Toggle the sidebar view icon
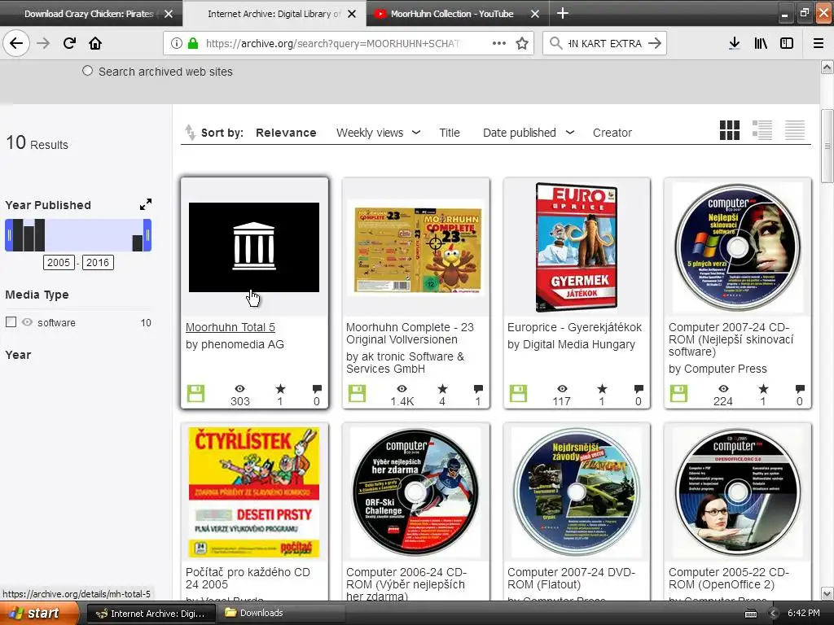This screenshot has height=625, width=834. (787, 44)
